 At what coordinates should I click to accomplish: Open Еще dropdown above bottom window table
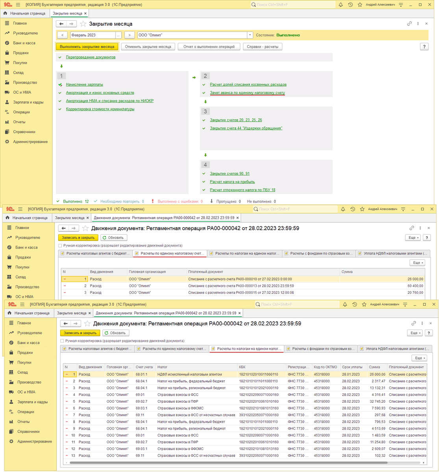419,358
